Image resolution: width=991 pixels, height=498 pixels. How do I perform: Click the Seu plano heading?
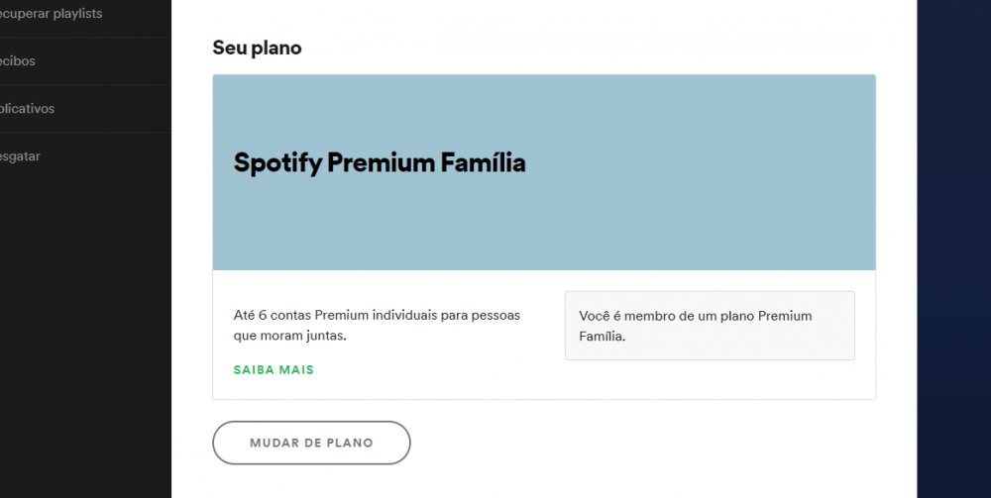[x=257, y=48]
